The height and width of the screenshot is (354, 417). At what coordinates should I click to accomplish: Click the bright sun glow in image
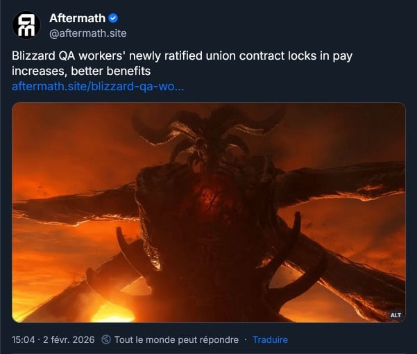112,312
